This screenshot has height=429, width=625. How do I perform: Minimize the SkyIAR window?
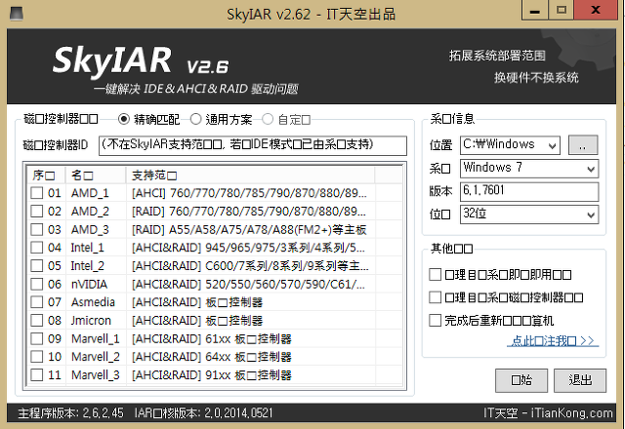(x=535, y=10)
